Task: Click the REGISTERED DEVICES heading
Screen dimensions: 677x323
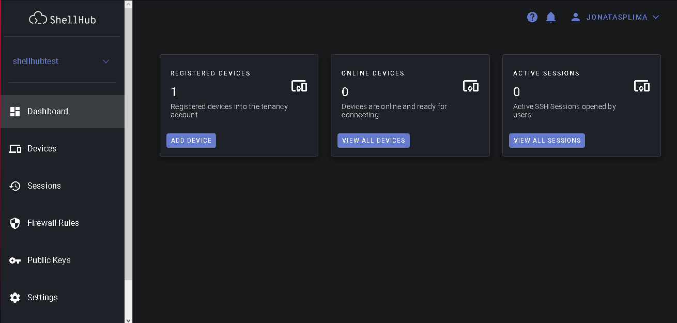Action: pyautogui.click(x=210, y=73)
